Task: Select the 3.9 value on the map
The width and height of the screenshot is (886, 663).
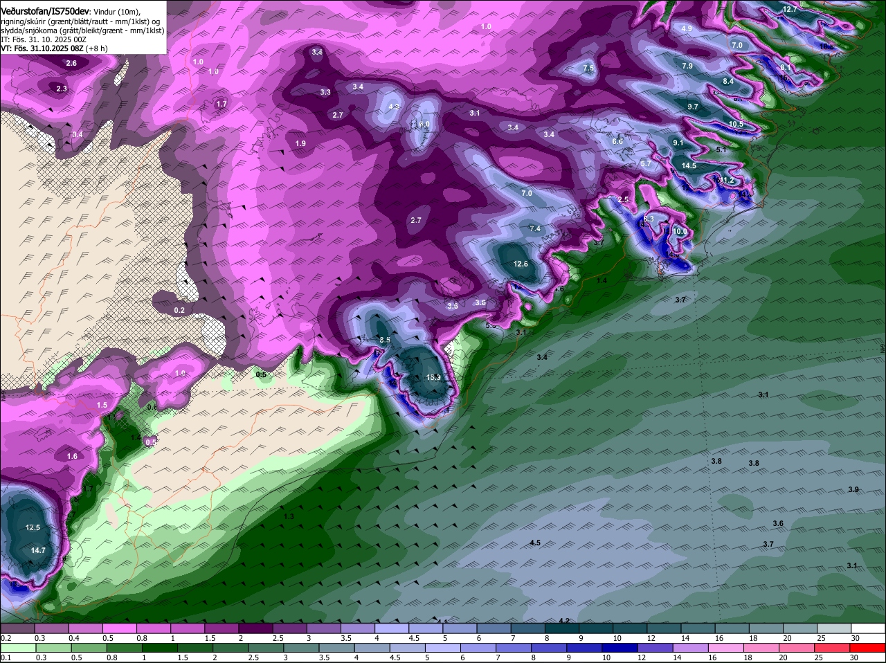Action: point(853,489)
